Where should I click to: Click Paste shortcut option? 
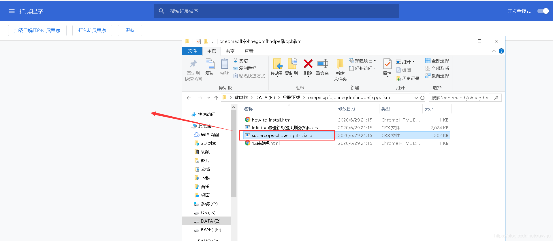(x=249, y=76)
